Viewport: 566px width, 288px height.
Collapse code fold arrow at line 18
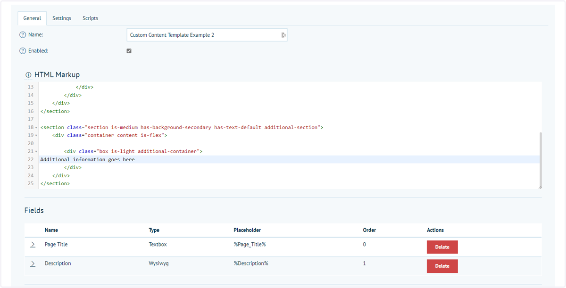point(36,128)
